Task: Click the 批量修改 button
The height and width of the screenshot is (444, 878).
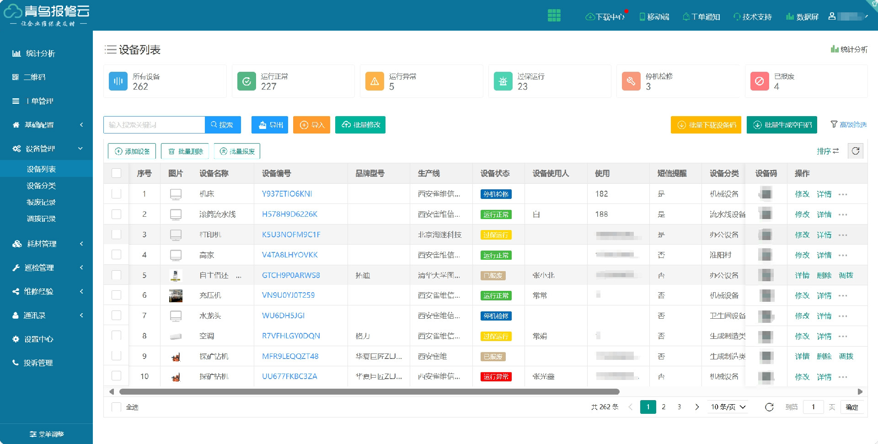Action: [360, 125]
